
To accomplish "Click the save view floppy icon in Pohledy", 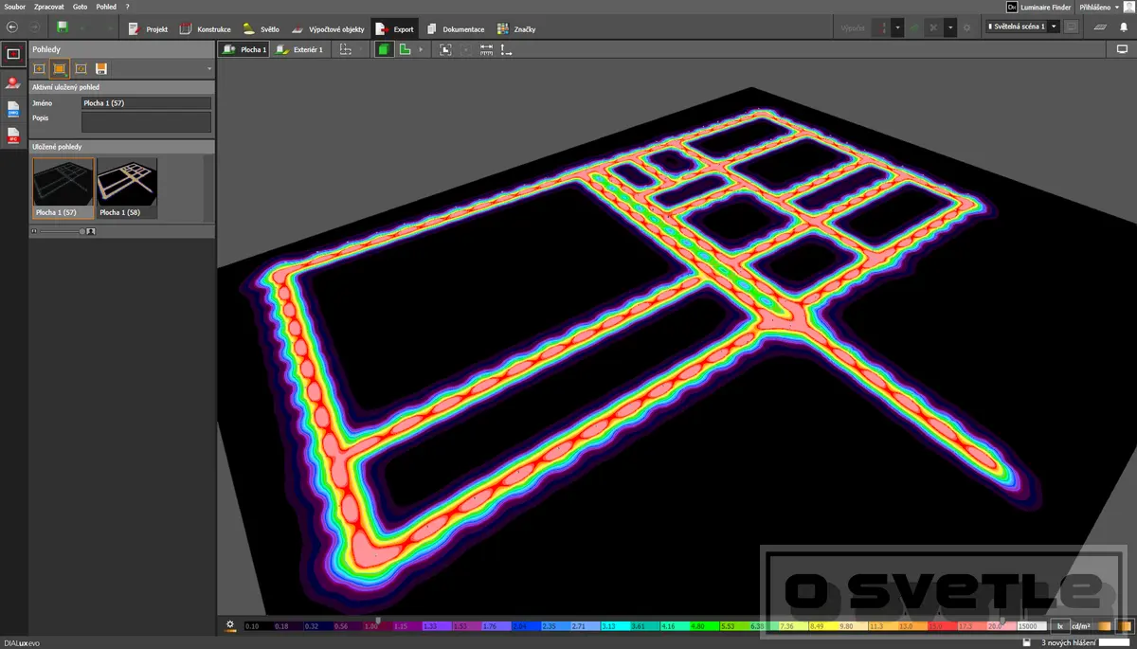I will [x=101, y=68].
